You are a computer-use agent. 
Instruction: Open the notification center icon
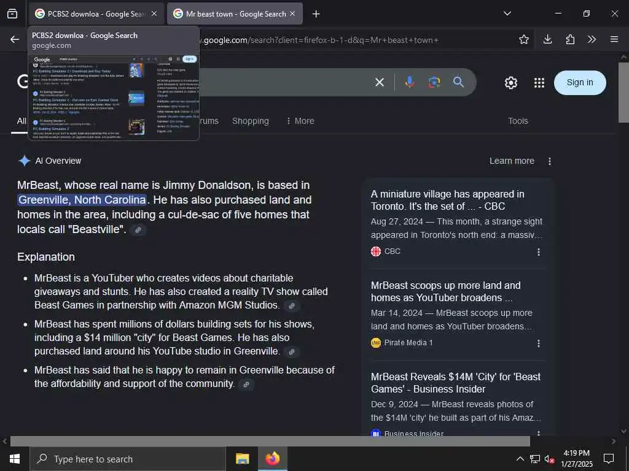pos(609,459)
